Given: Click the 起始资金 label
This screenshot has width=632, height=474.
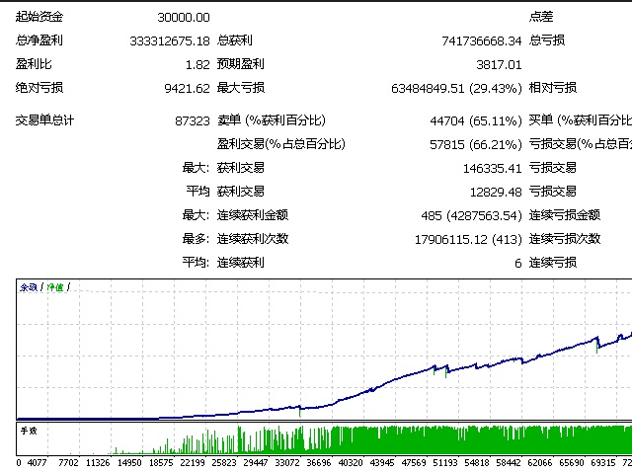Looking at the screenshot, I should point(39,17).
